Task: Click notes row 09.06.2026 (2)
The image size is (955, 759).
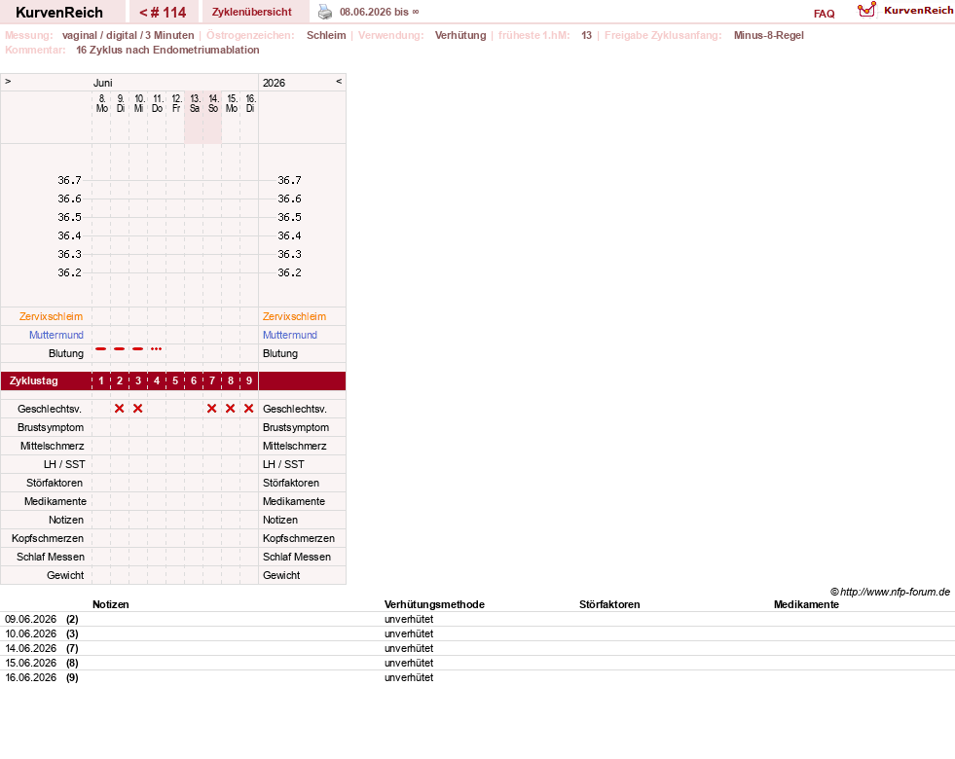Action: point(477,619)
